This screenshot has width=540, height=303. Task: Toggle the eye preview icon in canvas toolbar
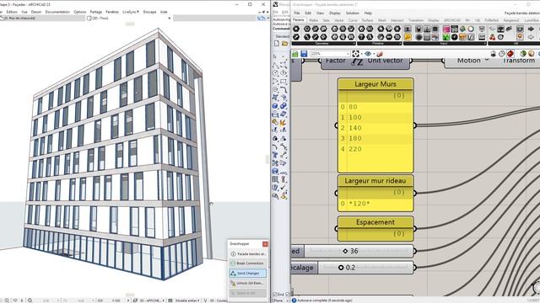click(368, 54)
